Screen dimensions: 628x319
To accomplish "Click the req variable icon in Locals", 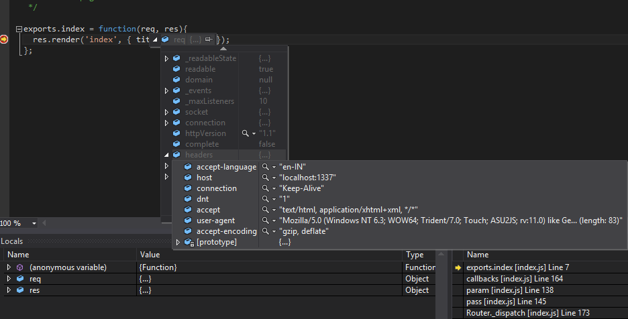I will (20, 279).
